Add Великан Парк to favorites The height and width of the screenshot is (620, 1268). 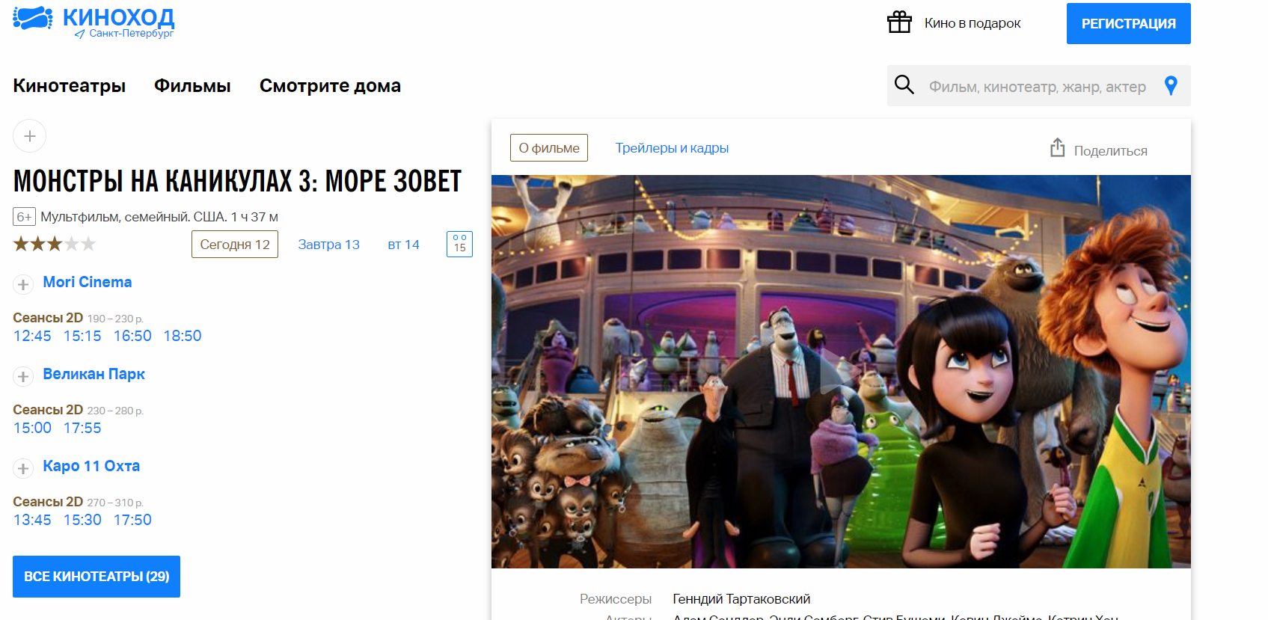23,376
